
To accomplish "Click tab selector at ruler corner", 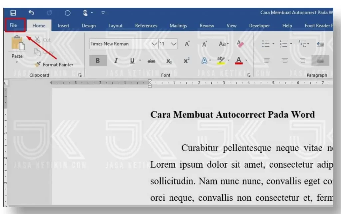I will click(6, 83).
